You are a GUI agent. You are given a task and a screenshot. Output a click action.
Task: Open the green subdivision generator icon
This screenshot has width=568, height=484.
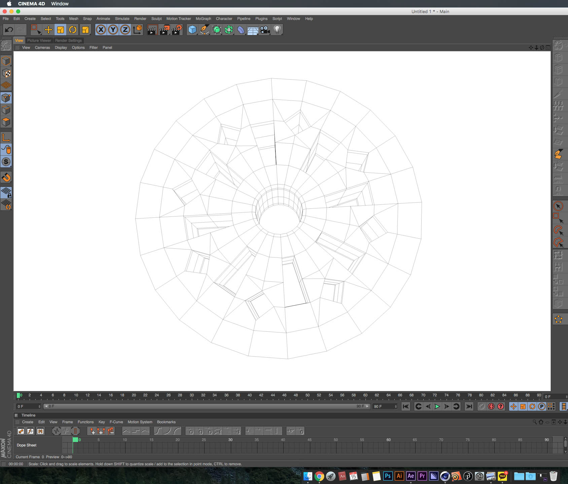click(x=217, y=30)
